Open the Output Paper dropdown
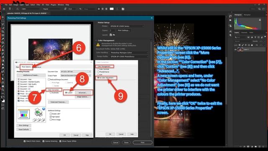 click(x=76, y=75)
